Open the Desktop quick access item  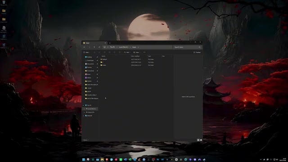tap(89, 57)
